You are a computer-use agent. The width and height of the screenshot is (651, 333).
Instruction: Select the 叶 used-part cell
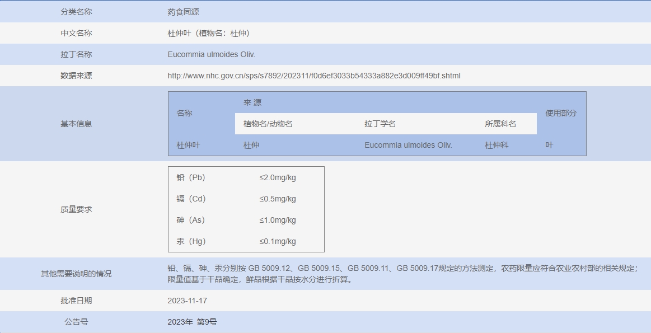point(549,146)
